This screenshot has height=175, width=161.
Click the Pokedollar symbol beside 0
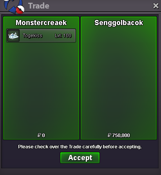click(39, 135)
